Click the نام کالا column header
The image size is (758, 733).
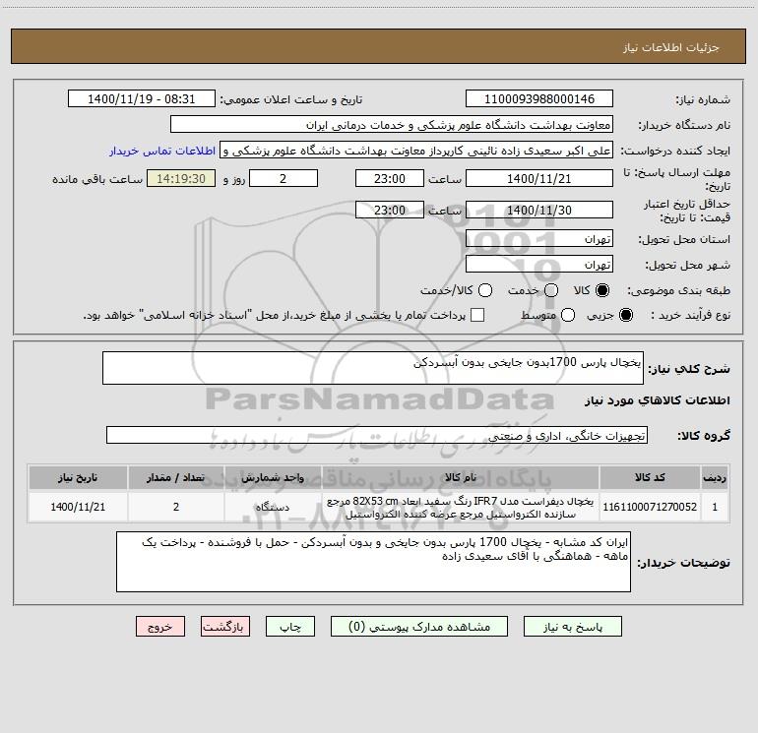[x=461, y=477]
